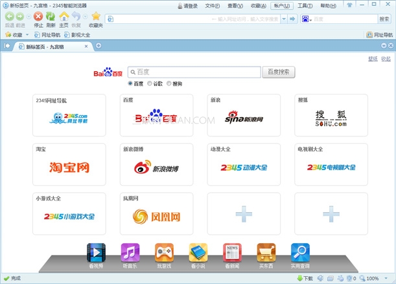Screen dimensions: 396x284
Task: Click the 看小说 book dock icon
Action: coord(198,252)
